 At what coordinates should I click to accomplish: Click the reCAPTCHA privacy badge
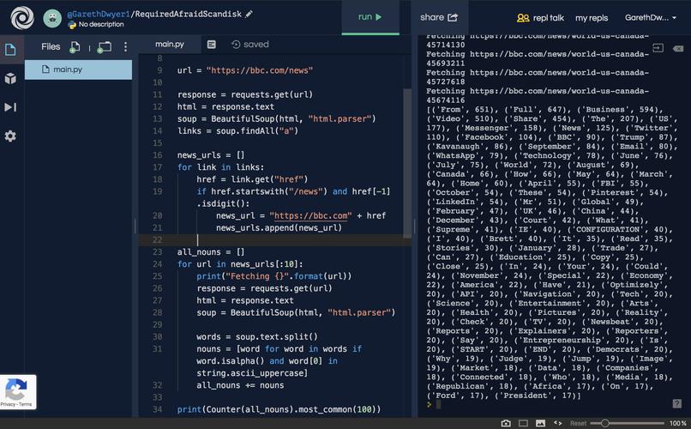click(x=18, y=392)
